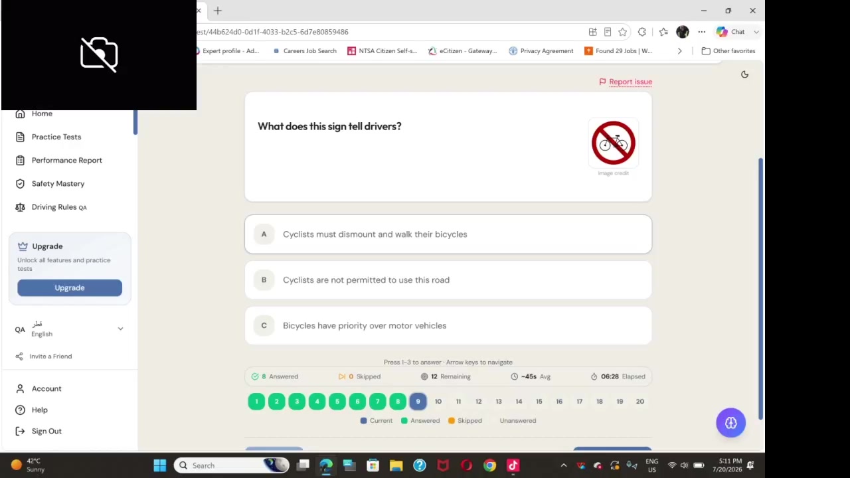Open the floating AI assistant brain button
Image resolution: width=850 pixels, height=478 pixels.
coord(731,423)
